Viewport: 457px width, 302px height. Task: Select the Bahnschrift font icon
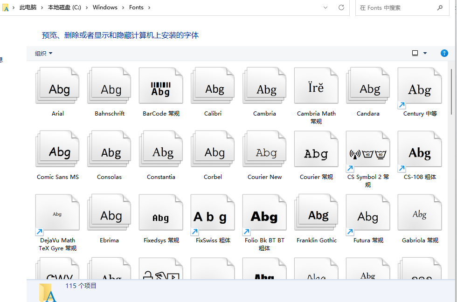click(109, 86)
